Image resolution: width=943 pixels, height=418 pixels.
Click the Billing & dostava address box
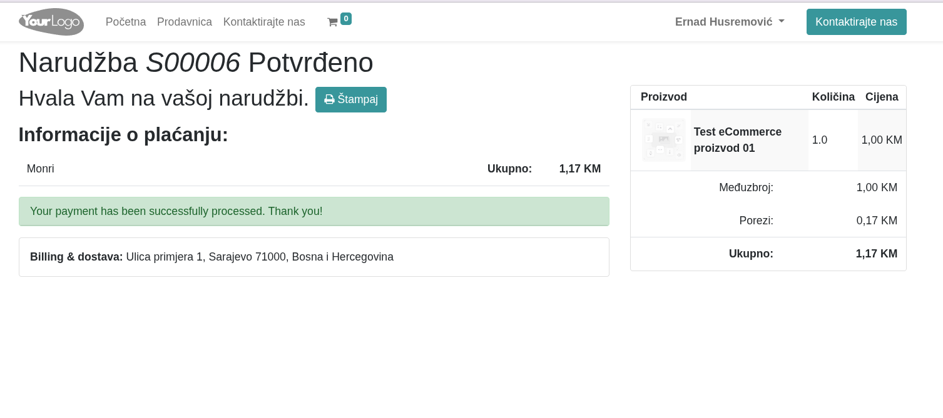[x=314, y=257]
